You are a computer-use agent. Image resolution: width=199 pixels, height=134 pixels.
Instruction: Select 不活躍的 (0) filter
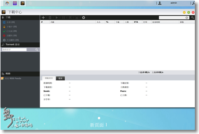coord(13,40)
